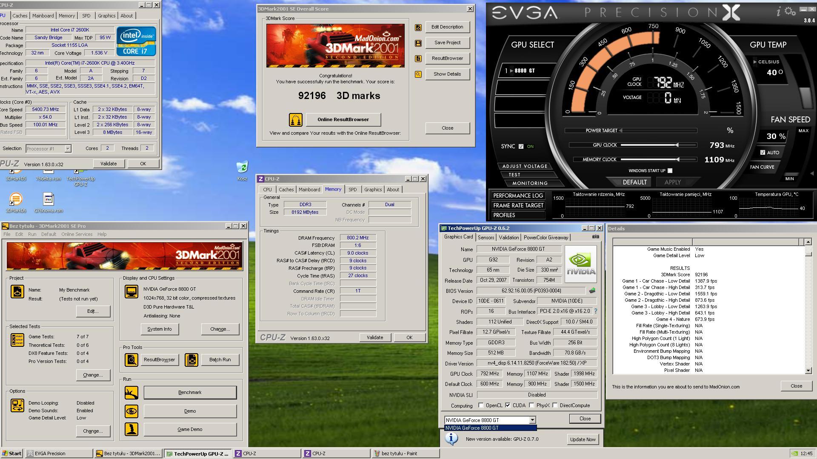Click the EVGA Precision info icon
The height and width of the screenshot is (459, 817).
pos(779,11)
